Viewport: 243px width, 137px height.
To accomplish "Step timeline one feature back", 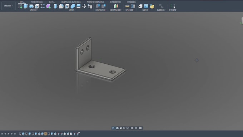I will pyautogui.click(x=5, y=134).
